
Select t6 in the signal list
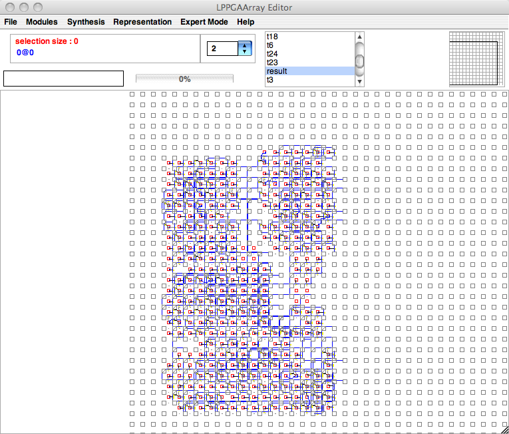[x=310, y=45]
